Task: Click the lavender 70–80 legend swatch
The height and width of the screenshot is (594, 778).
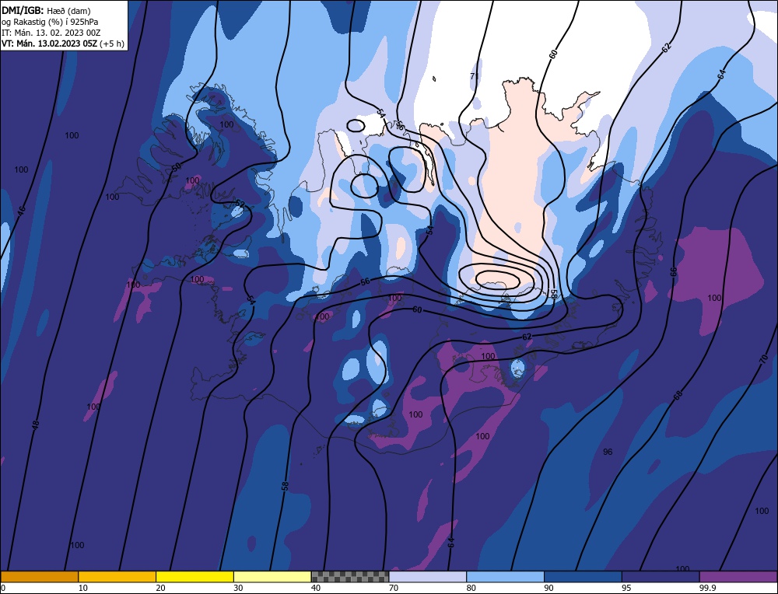Action: click(428, 576)
